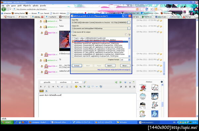Uncheck Track 3 English subtitles checkbox
The image size is (199, 131).
pyautogui.click(x=73, y=42)
